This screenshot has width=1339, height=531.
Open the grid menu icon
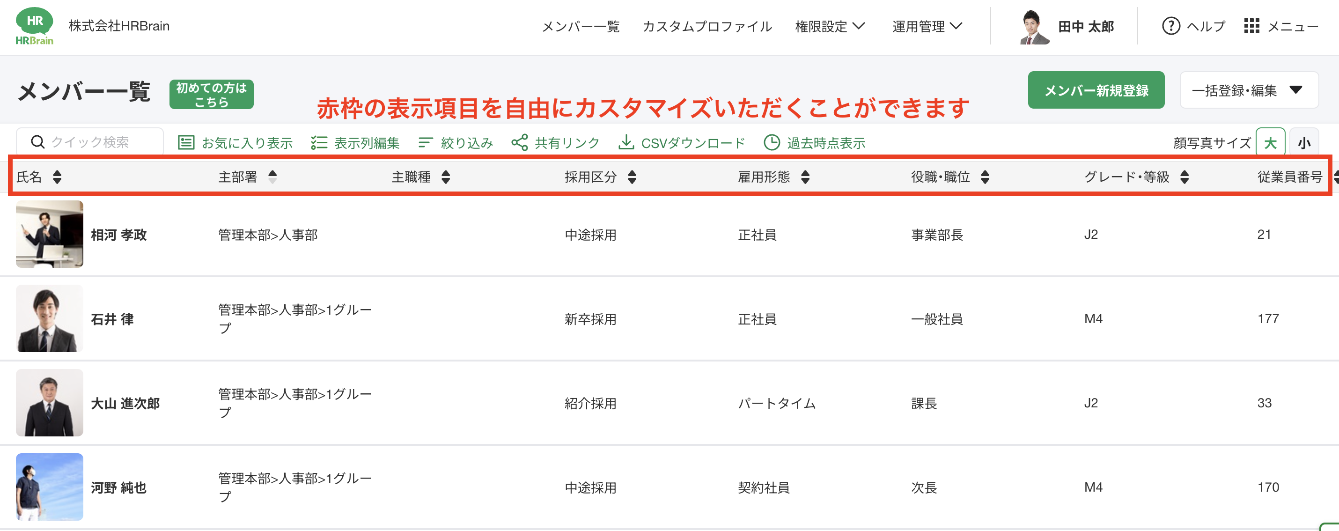1251,26
